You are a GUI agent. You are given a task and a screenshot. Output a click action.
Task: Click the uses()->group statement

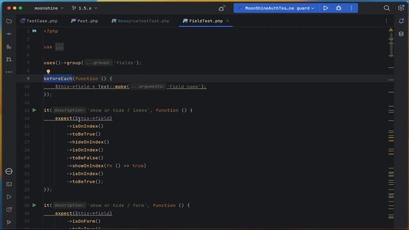[93, 63]
